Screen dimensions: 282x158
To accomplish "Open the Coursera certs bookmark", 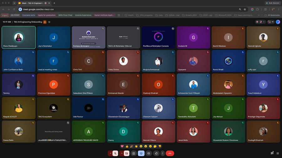I will coord(29,15).
